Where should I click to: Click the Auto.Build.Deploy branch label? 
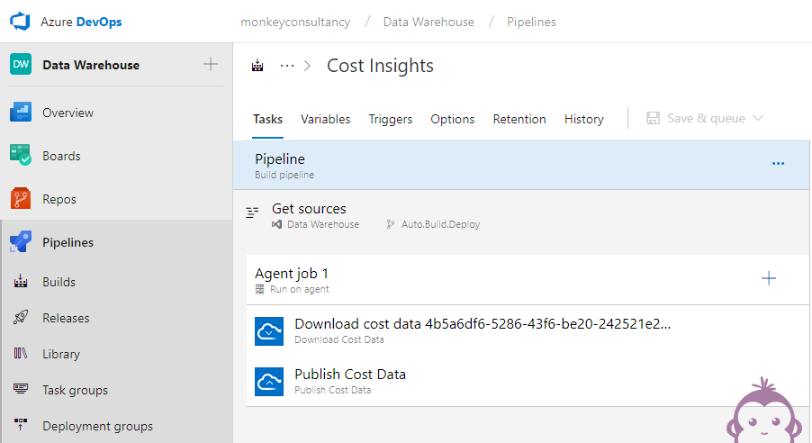(x=441, y=224)
